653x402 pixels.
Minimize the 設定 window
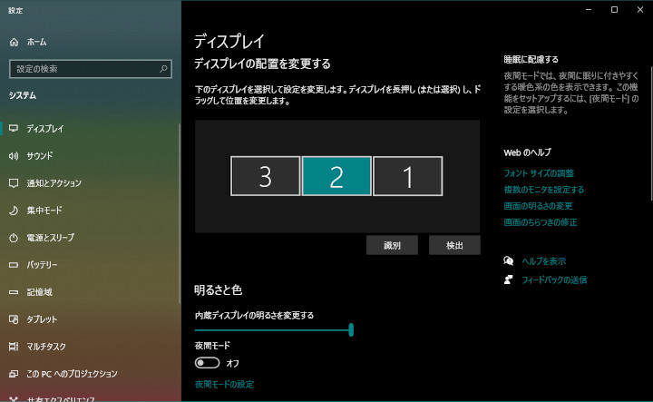point(589,10)
